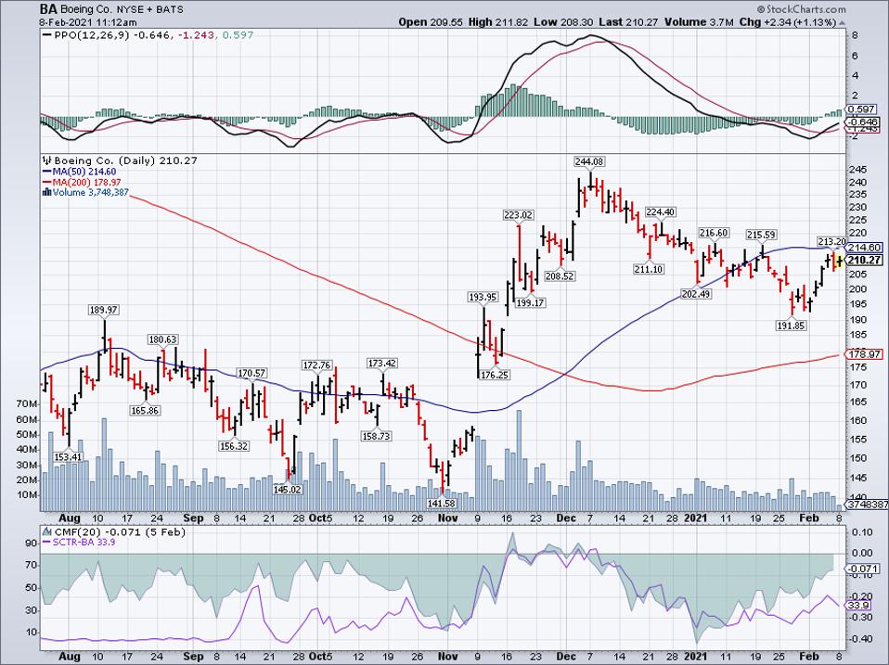Click the 199.17 price label
The height and width of the screenshot is (665, 889).
530,302
